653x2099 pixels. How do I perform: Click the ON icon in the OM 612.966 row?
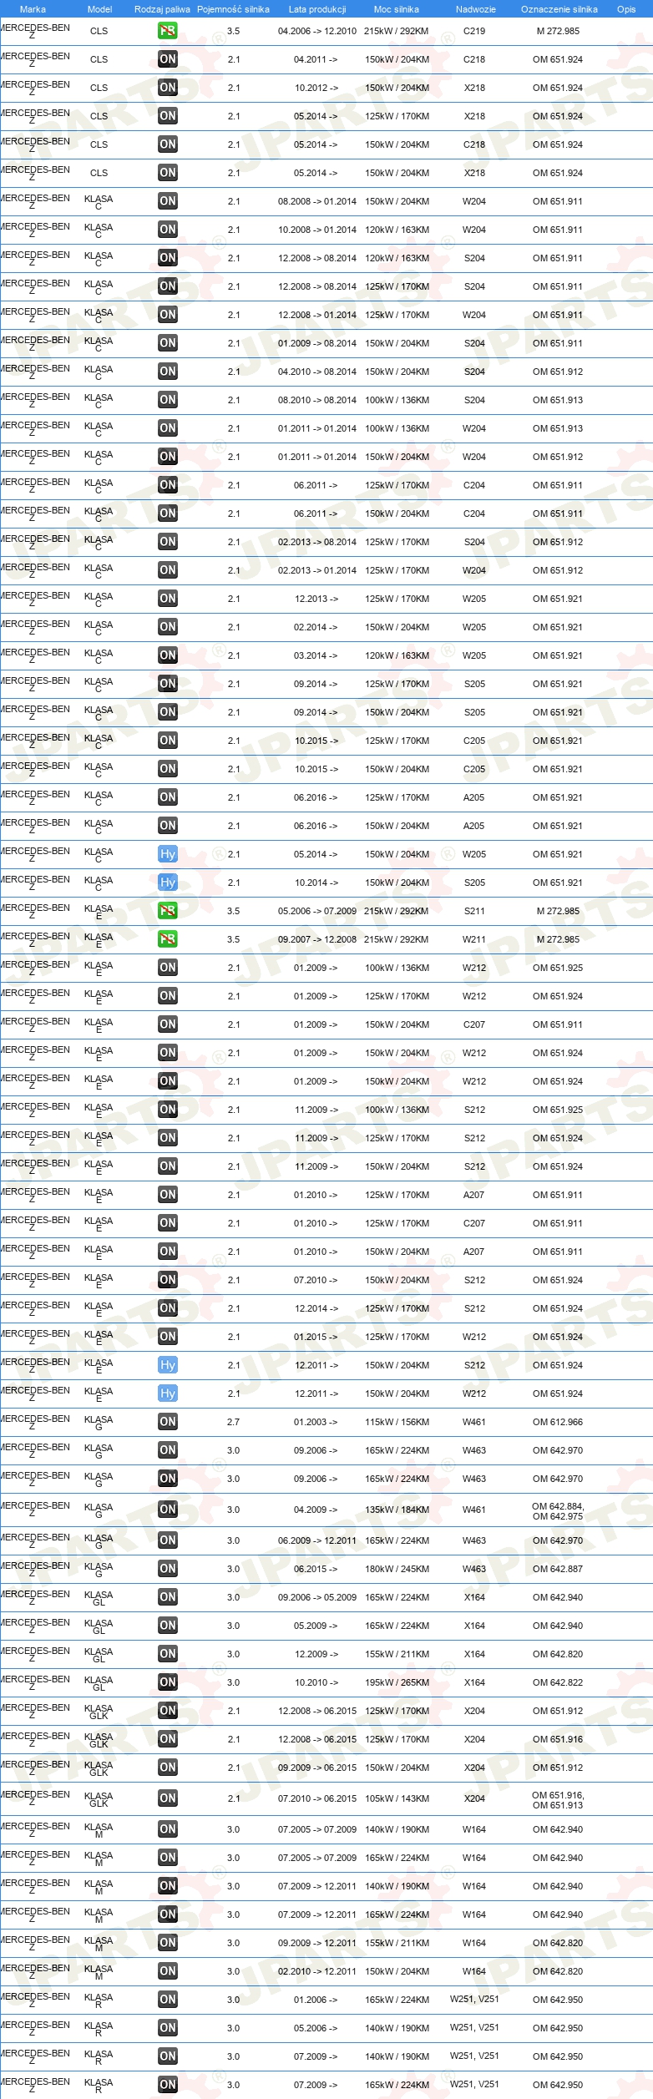point(168,1422)
